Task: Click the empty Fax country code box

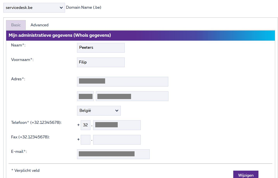Action: [x=85, y=140]
